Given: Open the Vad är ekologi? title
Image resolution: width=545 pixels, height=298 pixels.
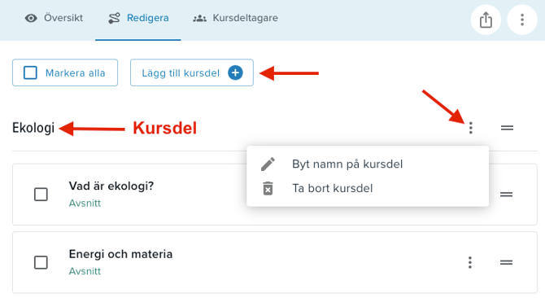Looking at the screenshot, I should click(111, 186).
